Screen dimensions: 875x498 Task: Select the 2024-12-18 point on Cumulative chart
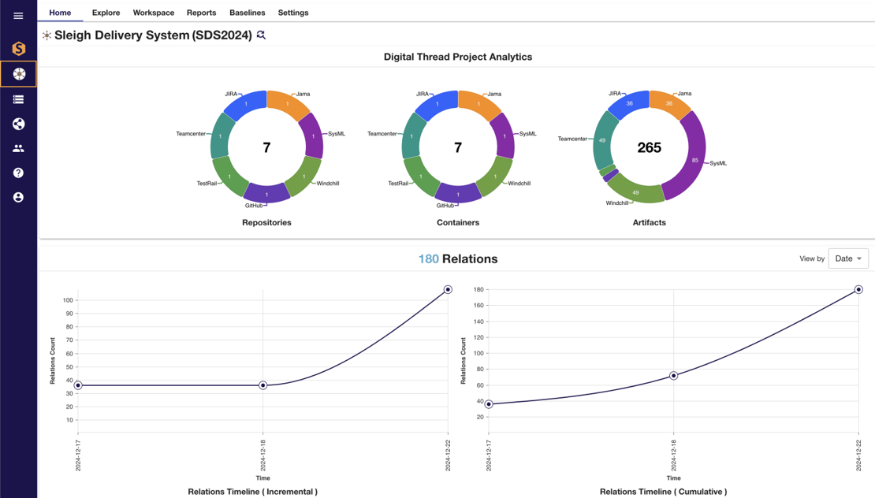(673, 376)
